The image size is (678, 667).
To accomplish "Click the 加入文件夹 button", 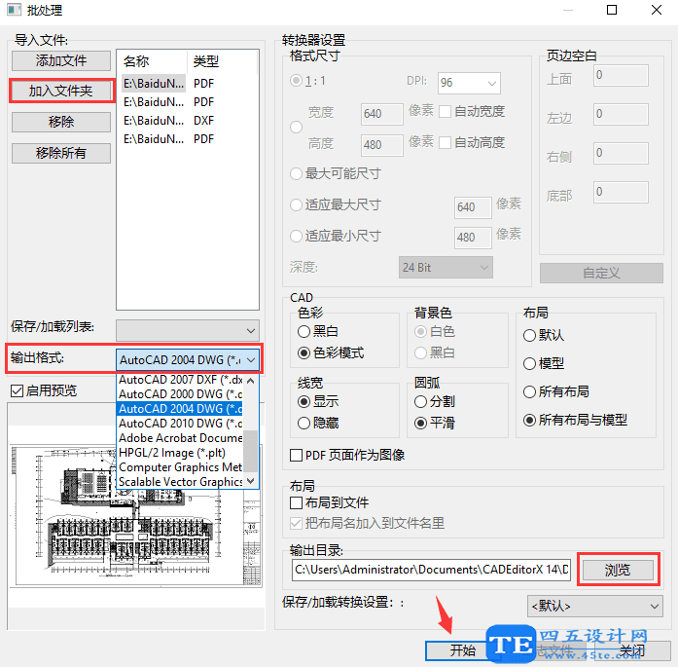I will pos(61,91).
